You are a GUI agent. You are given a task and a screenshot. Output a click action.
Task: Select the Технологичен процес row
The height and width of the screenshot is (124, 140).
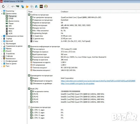(68, 57)
